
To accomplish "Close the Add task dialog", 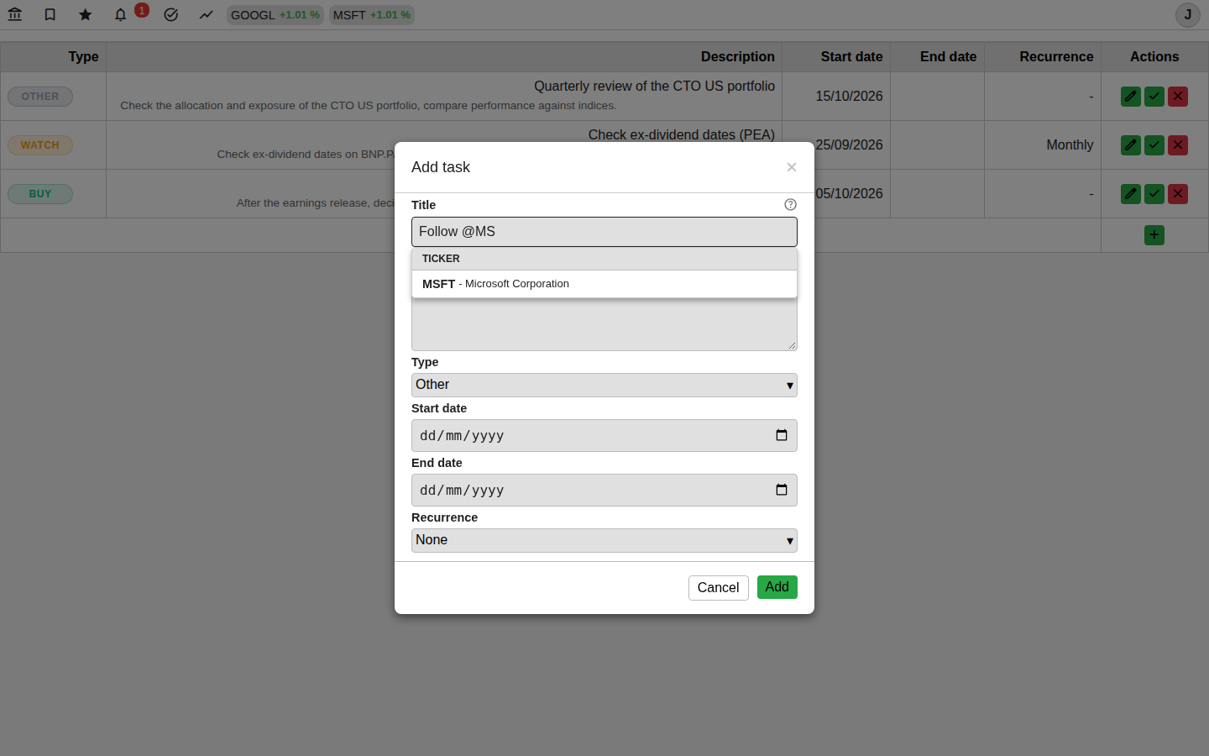I will click(792, 167).
